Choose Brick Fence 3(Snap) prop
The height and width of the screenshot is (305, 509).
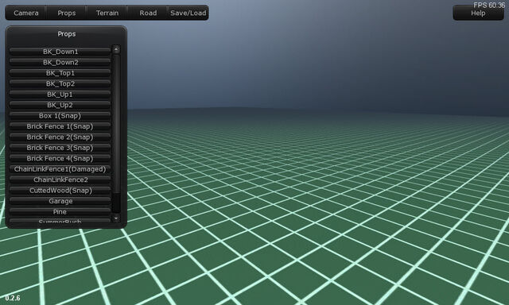tap(60, 148)
